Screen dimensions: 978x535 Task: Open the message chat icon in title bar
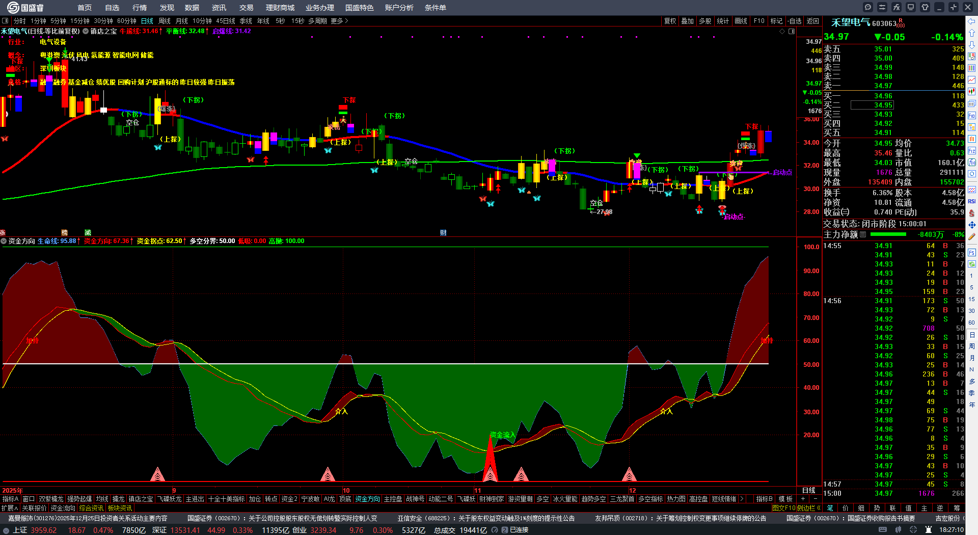point(868,7)
